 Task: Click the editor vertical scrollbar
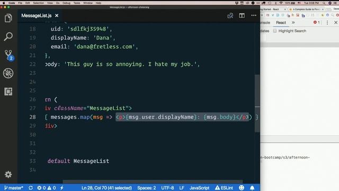[257, 103]
